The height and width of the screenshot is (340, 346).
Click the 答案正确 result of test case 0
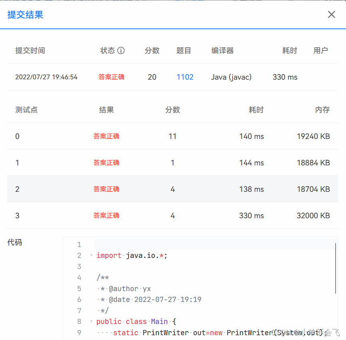106,136
